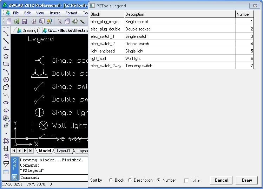The width and height of the screenshot is (263, 189).
Task: Open the Insert menu
Action: [x=54, y=13]
